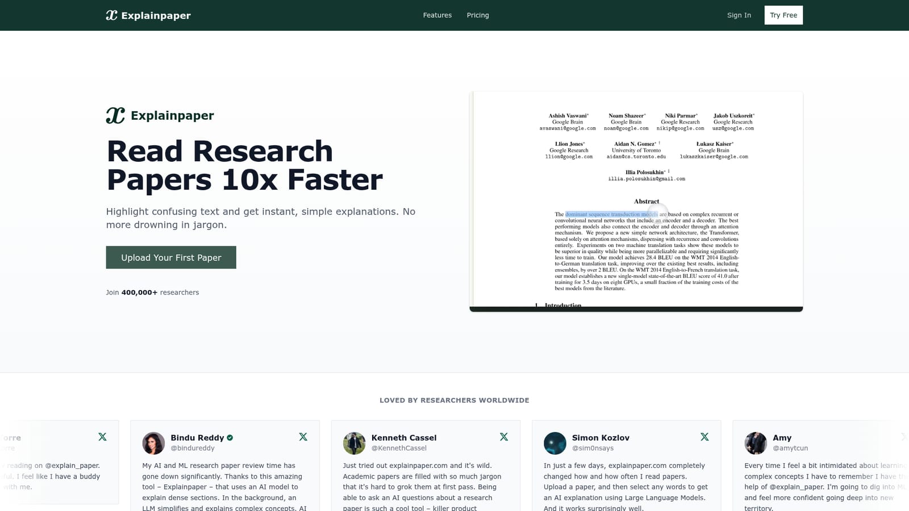Click Simon Kozlov's profile avatar
The height and width of the screenshot is (511, 909).
coord(555,443)
